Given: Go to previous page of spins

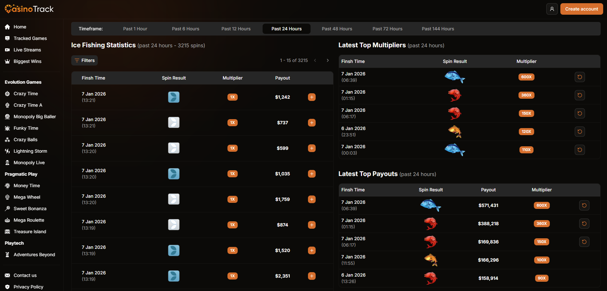Looking at the screenshot, I should [x=315, y=60].
